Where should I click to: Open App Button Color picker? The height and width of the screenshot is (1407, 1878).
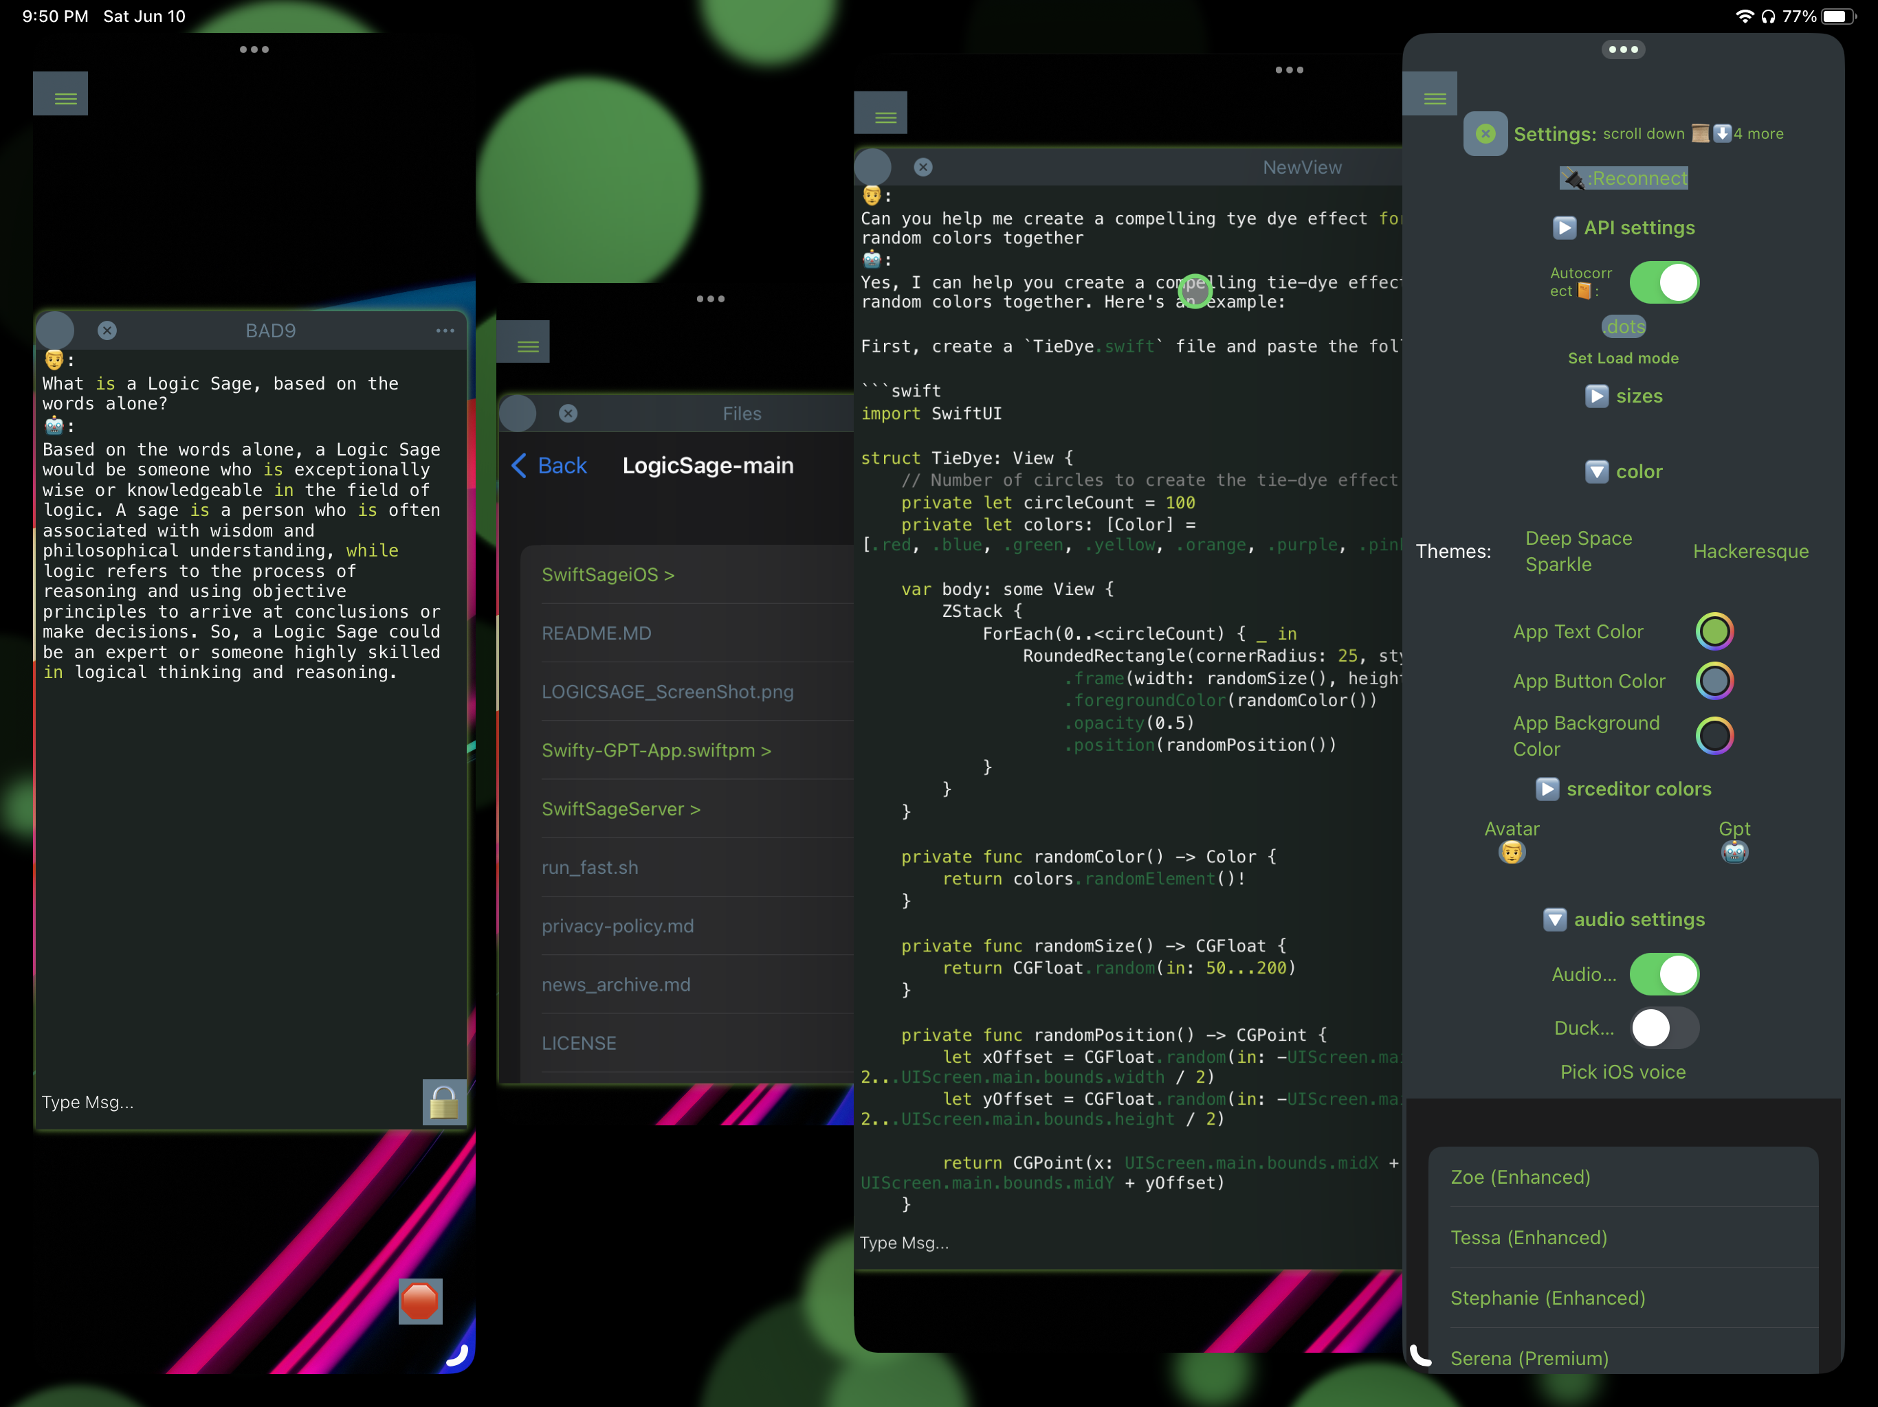[x=1714, y=681]
